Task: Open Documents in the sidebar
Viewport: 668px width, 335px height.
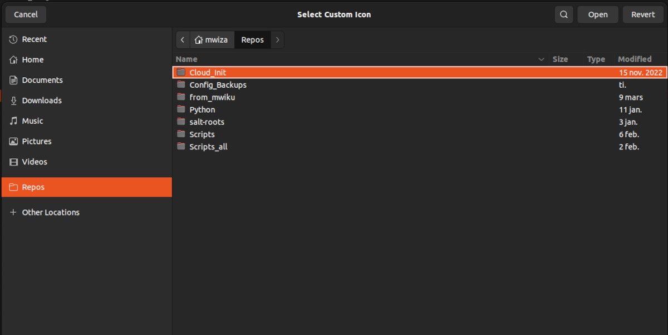Action: tap(42, 80)
